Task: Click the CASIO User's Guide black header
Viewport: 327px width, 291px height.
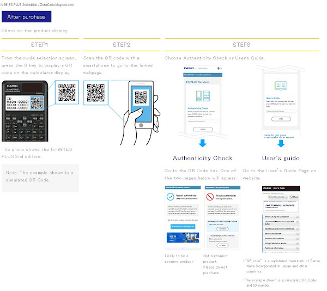Action: (x=281, y=188)
